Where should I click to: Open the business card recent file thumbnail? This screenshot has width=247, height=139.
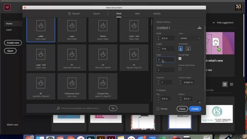[x=217, y=114]
